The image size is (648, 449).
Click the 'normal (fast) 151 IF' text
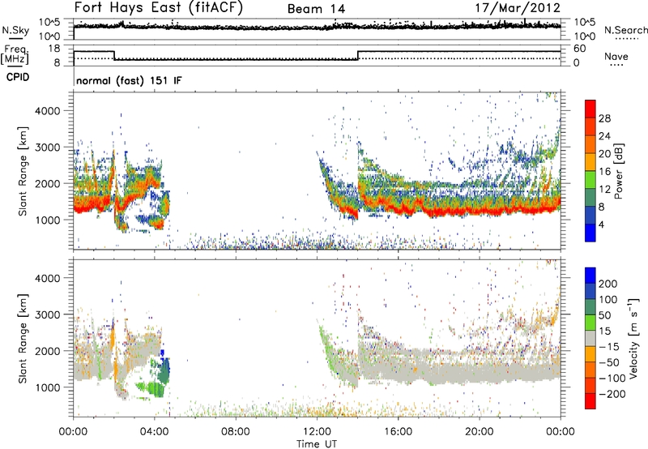[129, 80]
